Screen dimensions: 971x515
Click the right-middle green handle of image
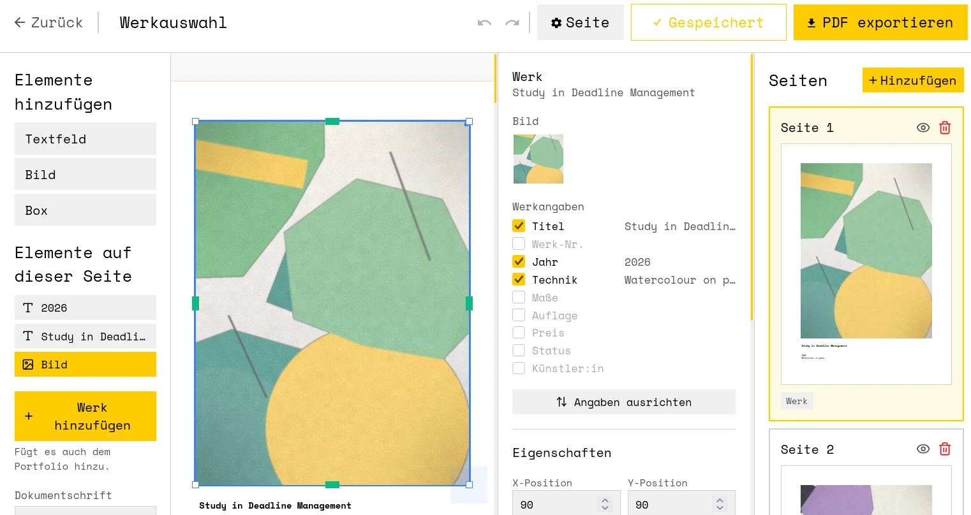pyautogui.click(x=470, y=303)
